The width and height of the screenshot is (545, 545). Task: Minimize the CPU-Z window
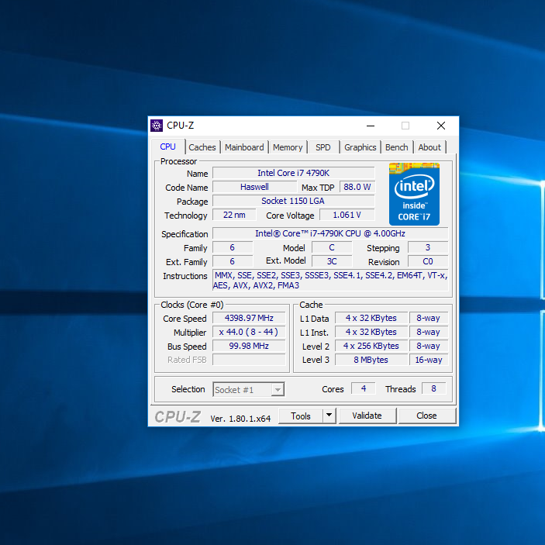[371, 126]
